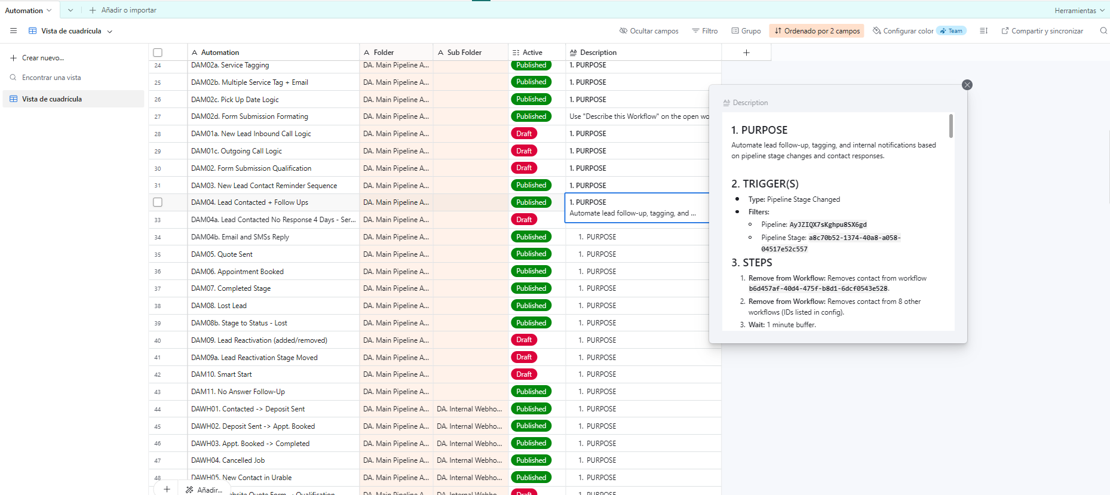Select cell DAM11. No Answer Follow-Up
This screenshot has width=1110, height=495.
(x=273, y=392)
